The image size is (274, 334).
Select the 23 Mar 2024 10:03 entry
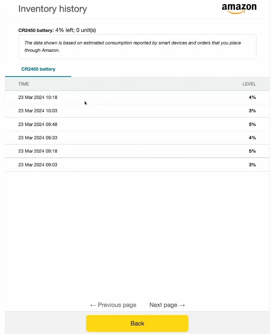pyautogui.click(x=37, y=111)
